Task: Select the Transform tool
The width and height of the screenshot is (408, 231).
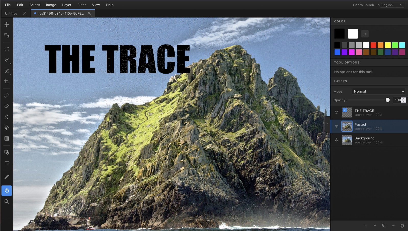Action: pos(7,35)
